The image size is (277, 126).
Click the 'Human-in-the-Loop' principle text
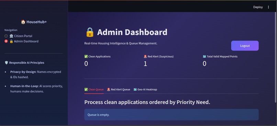[x=36, y=89]
